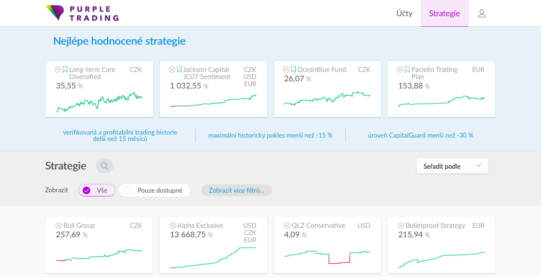Screen dimensions: 541x277
Task: Click the Purple Trading logo
Action: coord(82,13)
